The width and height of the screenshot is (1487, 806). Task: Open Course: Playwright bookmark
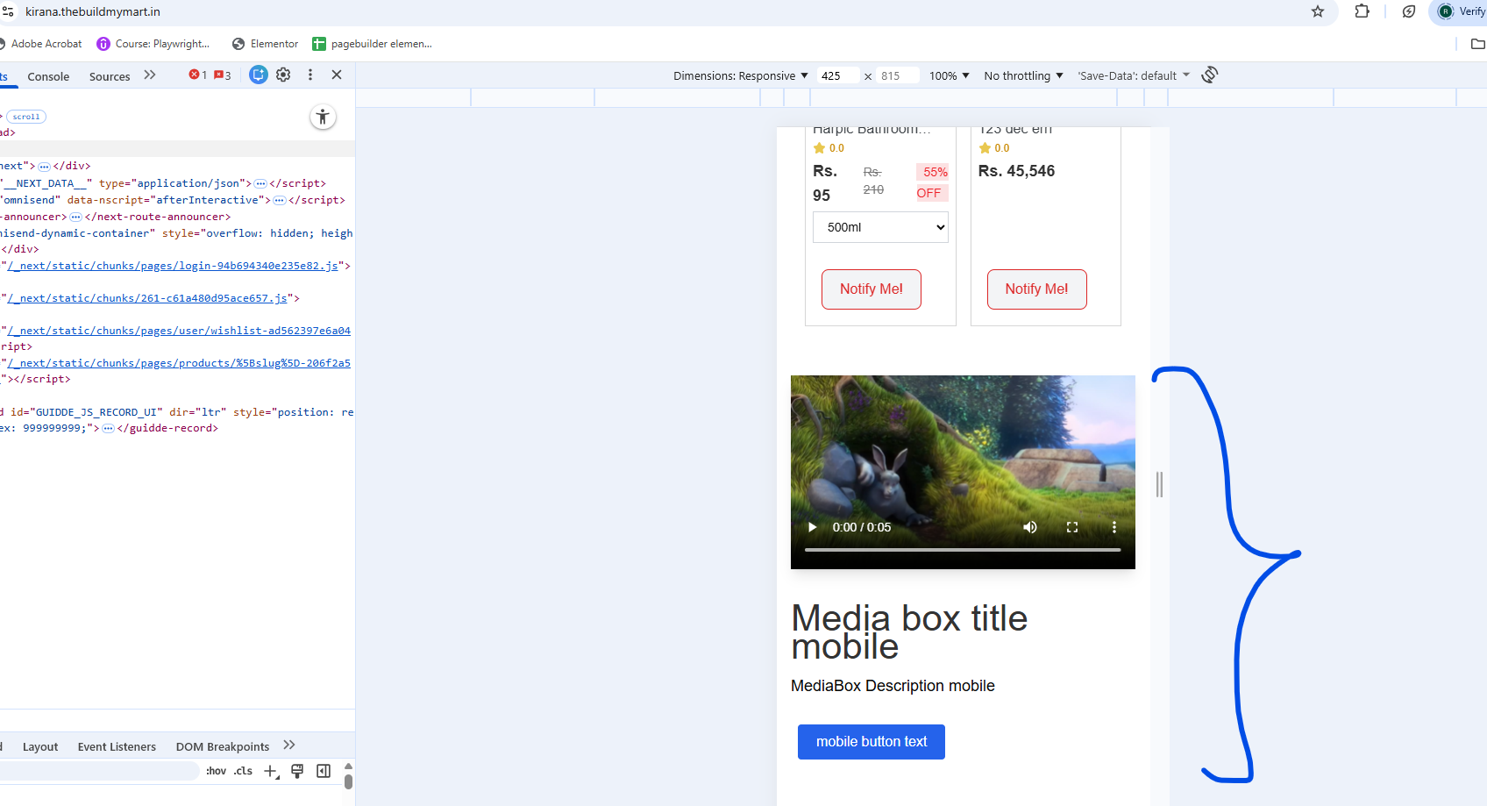[153, 44]
